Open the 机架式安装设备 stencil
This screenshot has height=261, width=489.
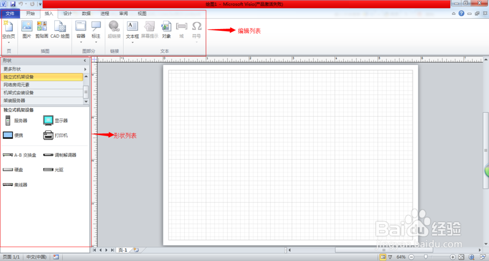click(x=42, y=93)
